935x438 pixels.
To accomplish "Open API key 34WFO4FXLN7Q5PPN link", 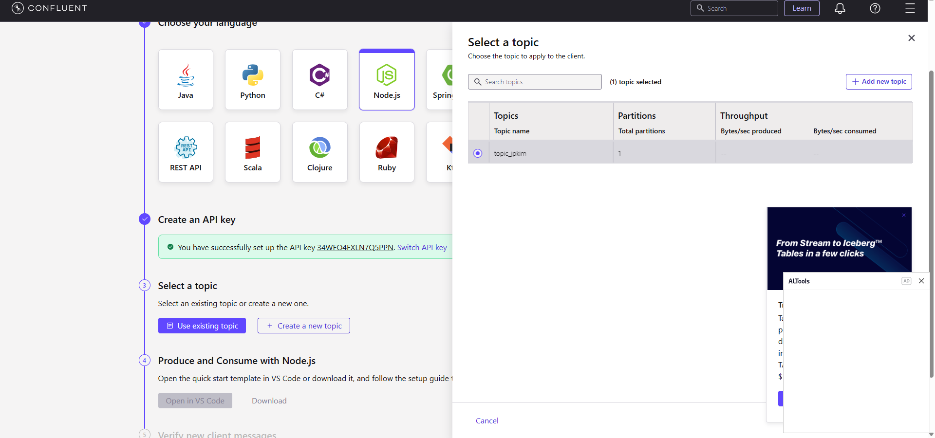I will pos(355,247).
